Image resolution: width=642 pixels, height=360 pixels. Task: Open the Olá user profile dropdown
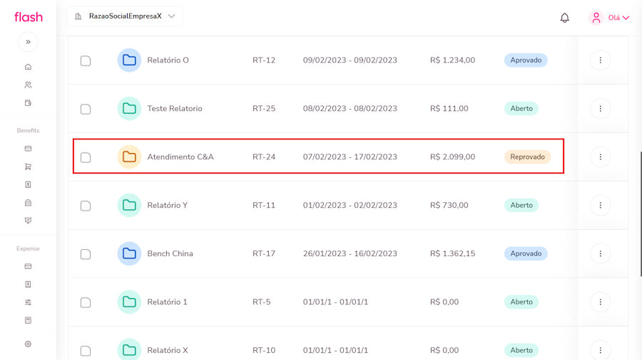(x=609, y=18)
